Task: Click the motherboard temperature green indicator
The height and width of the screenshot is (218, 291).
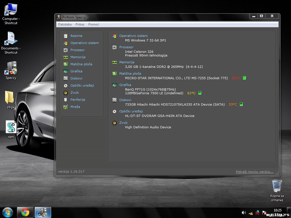Action: click(244, 78)
